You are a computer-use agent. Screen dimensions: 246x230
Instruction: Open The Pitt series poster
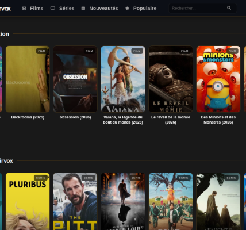click(75, 201)
